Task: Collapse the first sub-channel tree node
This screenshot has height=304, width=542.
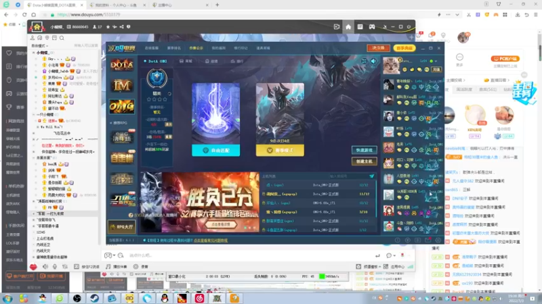Action: point(33,53)
